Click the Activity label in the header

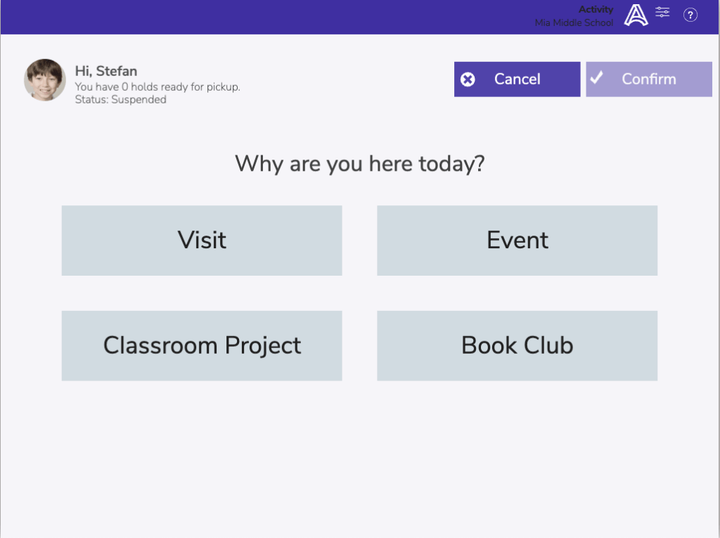click(596, 10)
